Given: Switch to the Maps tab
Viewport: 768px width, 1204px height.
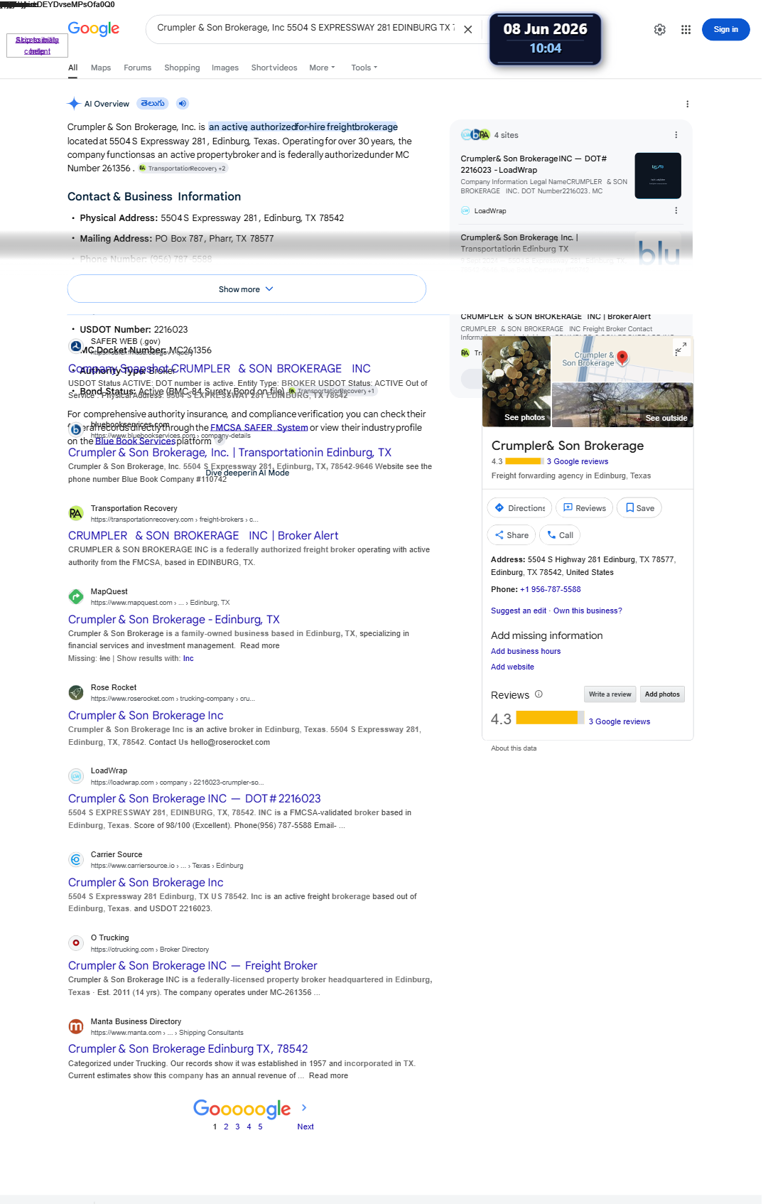Looking at the screenshot, I should 101,68.
